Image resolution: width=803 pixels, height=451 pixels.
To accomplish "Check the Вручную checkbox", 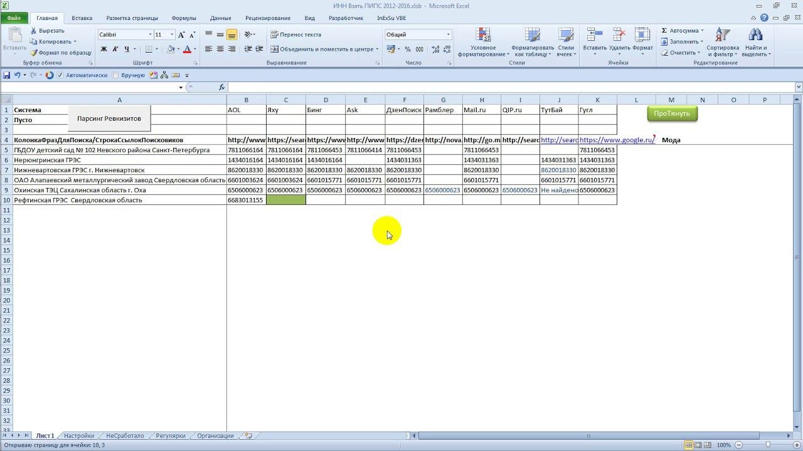I will tap(115, 75).
